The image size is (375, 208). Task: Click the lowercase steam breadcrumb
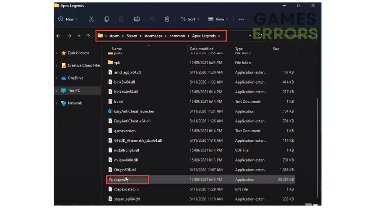click(x=114, y=36)
